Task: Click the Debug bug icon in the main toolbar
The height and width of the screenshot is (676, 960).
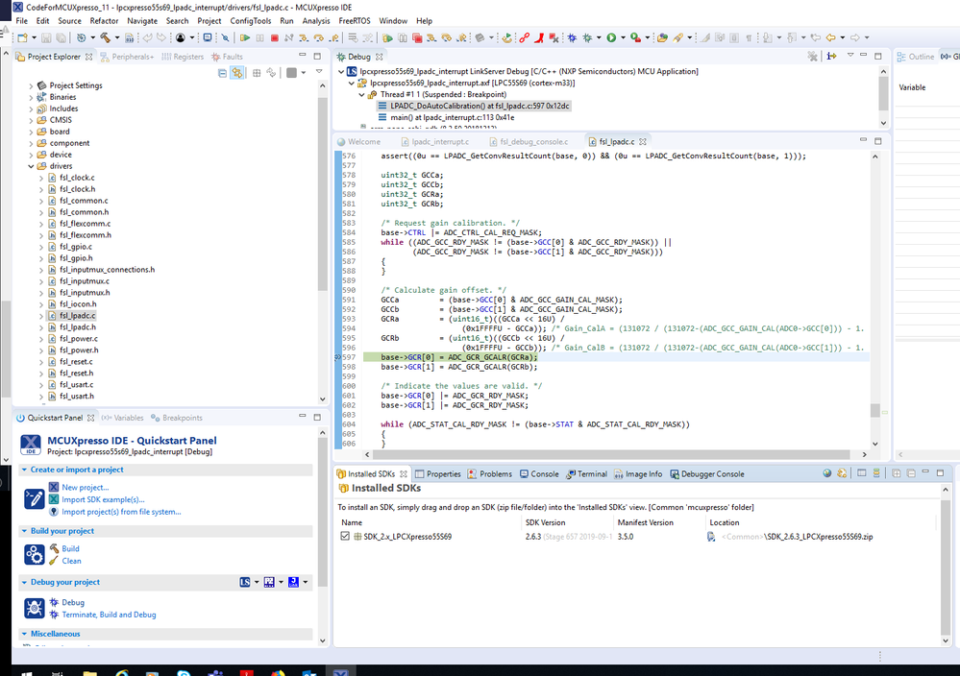Action: (x=573, y=38)
